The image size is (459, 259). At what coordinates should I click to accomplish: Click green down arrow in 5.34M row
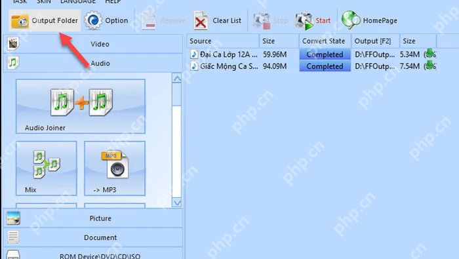tap(429, 54)
